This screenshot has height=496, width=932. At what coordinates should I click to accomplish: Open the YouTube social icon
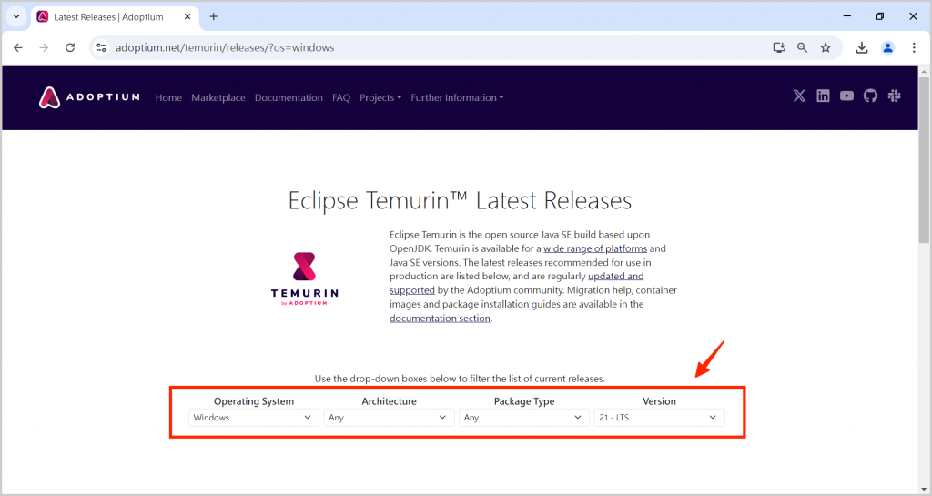[x=847, y=96]
